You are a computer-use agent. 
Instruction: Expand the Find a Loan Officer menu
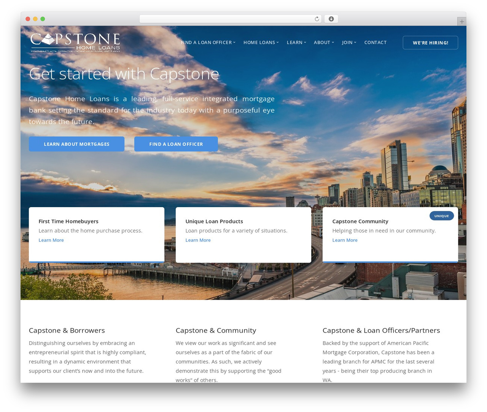(x=208, y=43)
